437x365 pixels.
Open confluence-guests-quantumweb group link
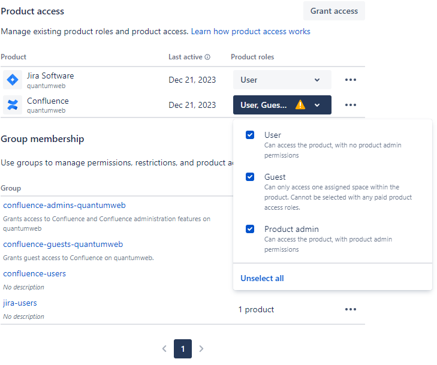(63, 245)
